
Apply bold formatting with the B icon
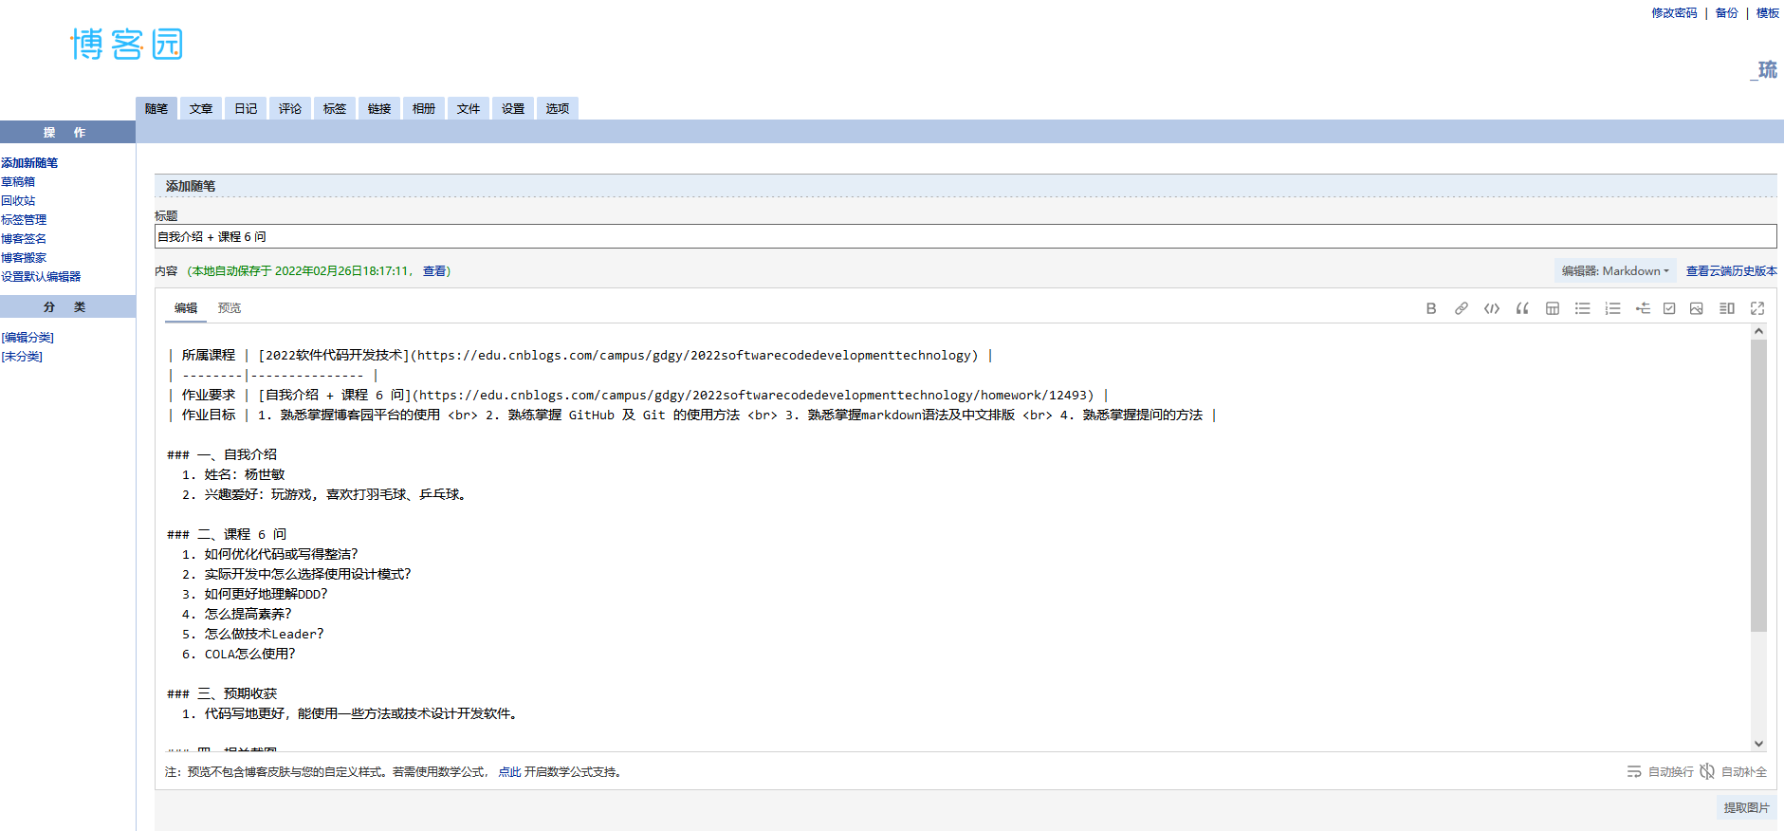point(1431,308)
